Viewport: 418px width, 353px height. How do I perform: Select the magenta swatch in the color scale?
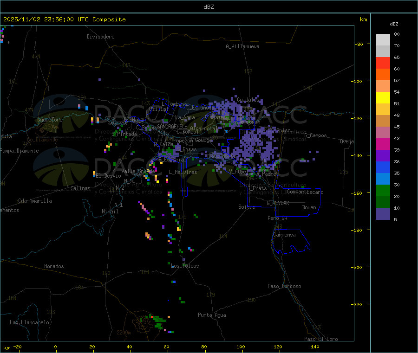383,144
